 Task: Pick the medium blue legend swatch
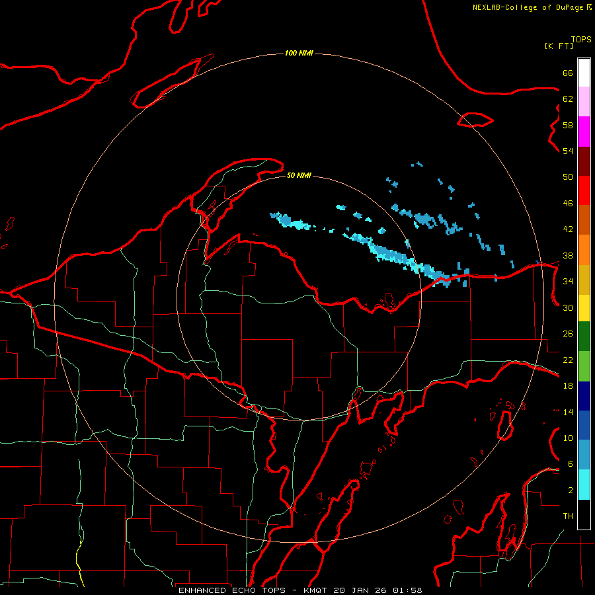[584, 425]
